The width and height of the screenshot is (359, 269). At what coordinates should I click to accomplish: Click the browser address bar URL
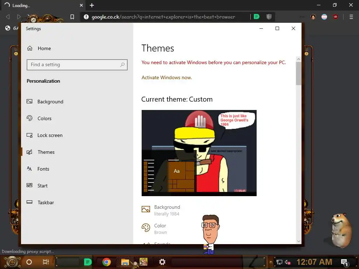[x=163, y=17]
